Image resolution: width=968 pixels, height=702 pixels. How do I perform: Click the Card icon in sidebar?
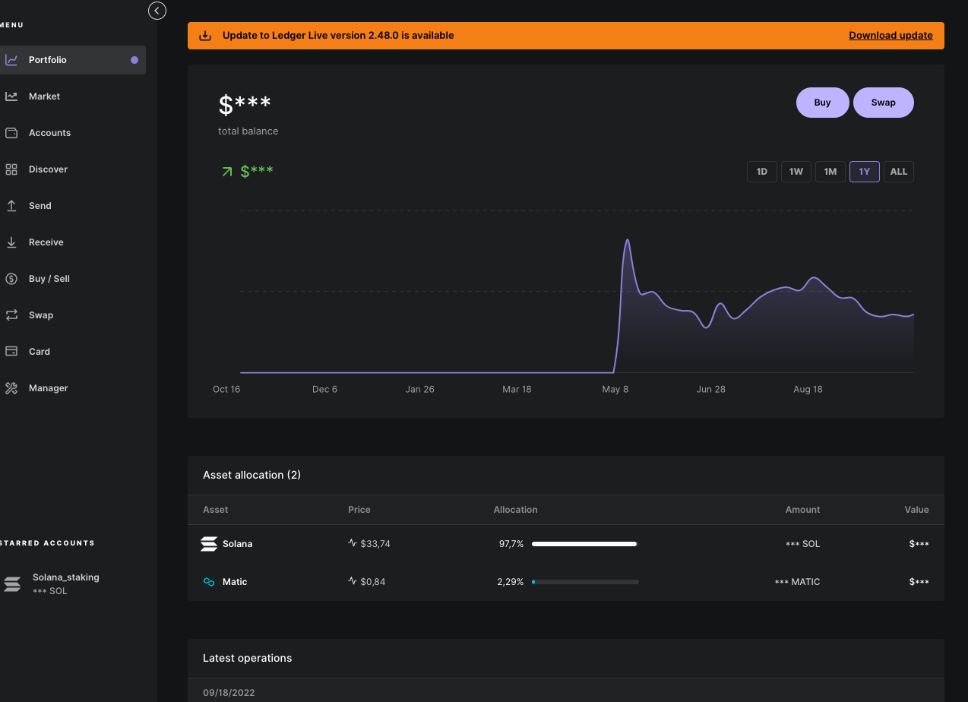[x=11, y=352]
